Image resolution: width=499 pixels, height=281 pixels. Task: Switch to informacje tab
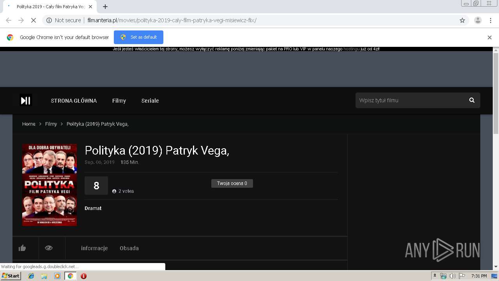tap(94, 248)
